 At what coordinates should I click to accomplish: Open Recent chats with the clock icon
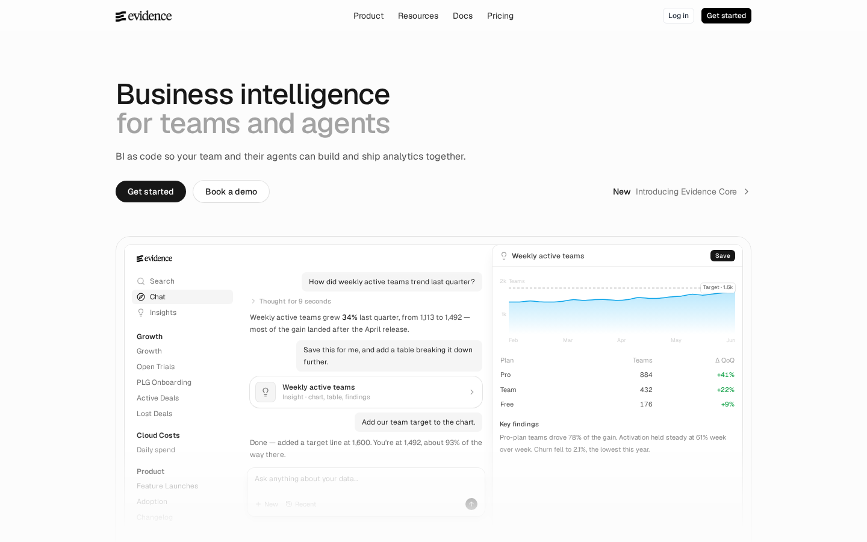pyautogui.click(x=301, y=504)
